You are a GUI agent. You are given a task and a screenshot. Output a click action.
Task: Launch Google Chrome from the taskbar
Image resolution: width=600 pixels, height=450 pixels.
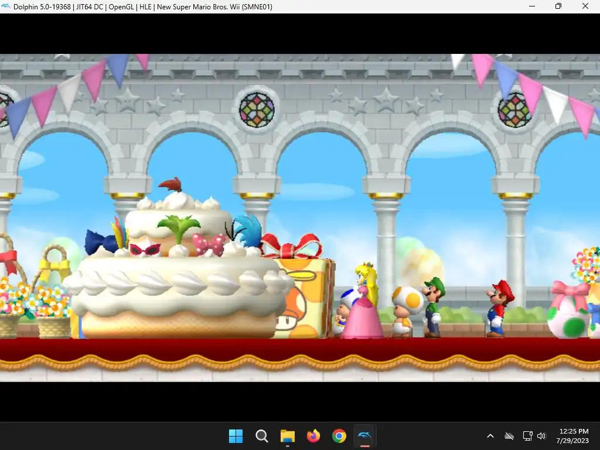tap(339, 436)
